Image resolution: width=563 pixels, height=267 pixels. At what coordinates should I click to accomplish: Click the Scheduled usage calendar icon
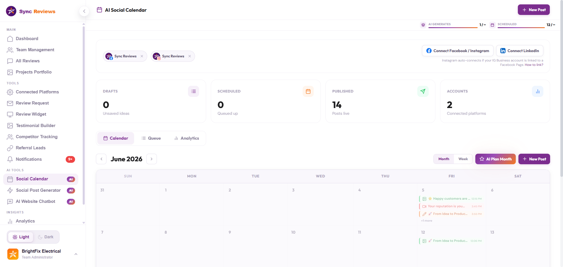coord(492,25)
